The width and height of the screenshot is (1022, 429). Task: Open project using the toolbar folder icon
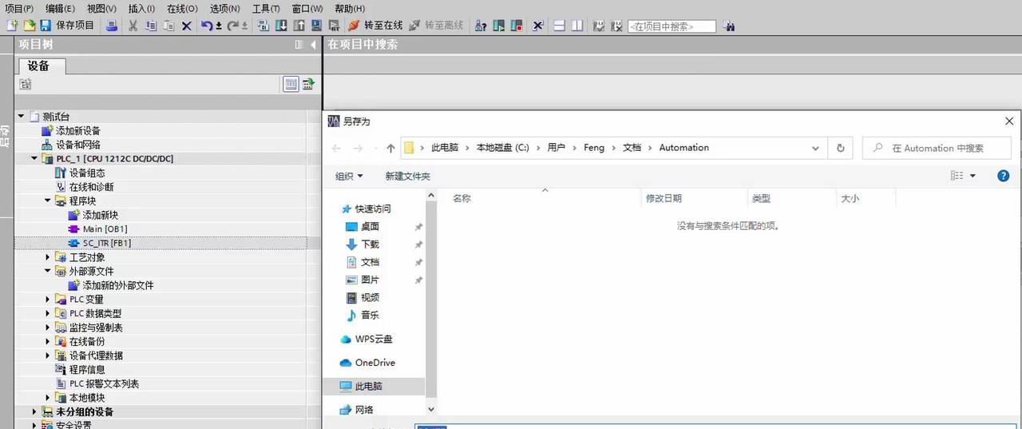[x=29, y=26]
